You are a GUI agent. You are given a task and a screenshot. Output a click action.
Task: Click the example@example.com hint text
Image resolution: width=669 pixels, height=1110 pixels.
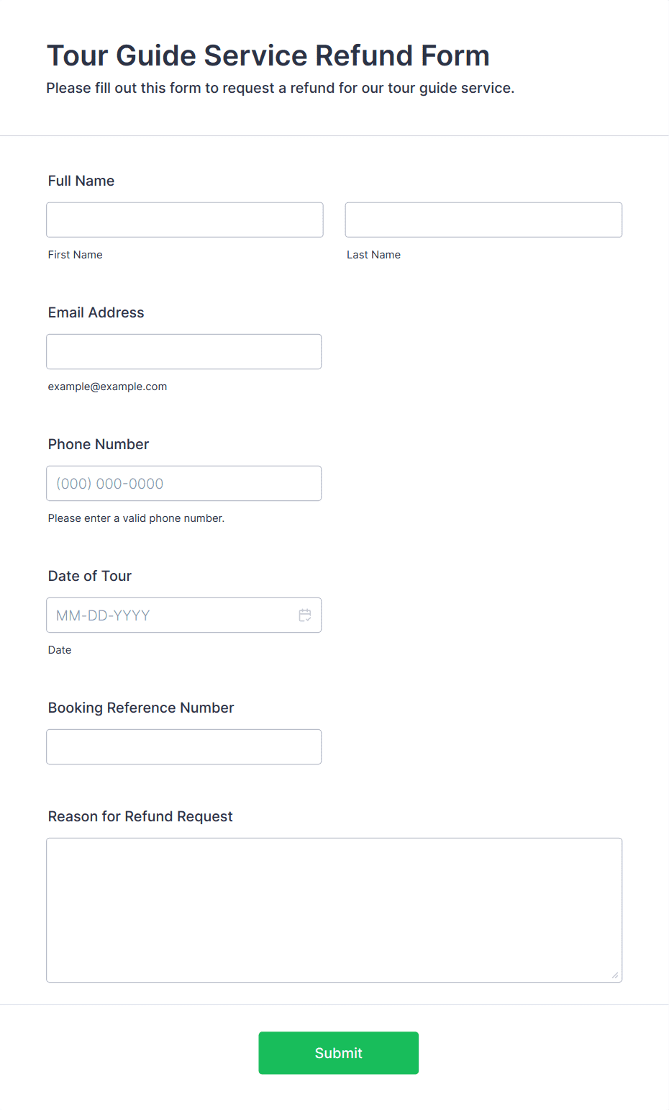(108, 387)
